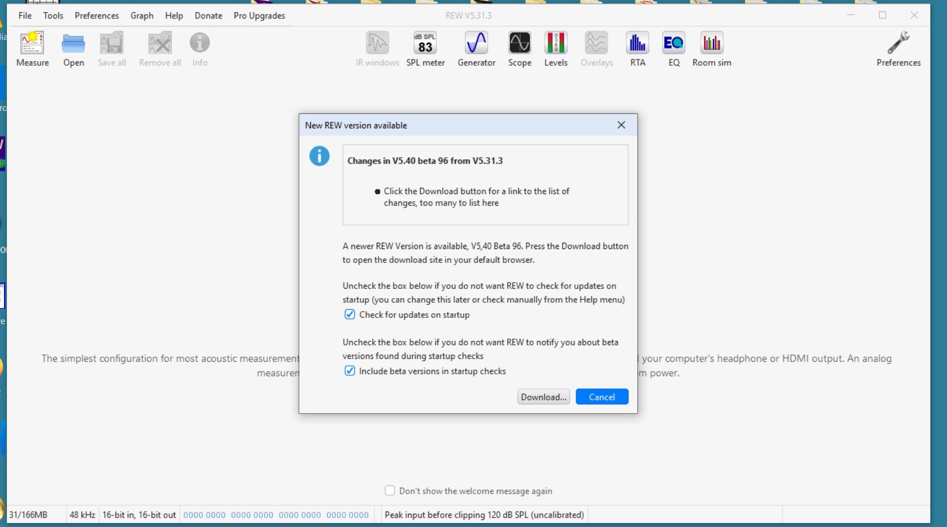Open the Tools menu
The image size is (947, 527).
(53, 16)
